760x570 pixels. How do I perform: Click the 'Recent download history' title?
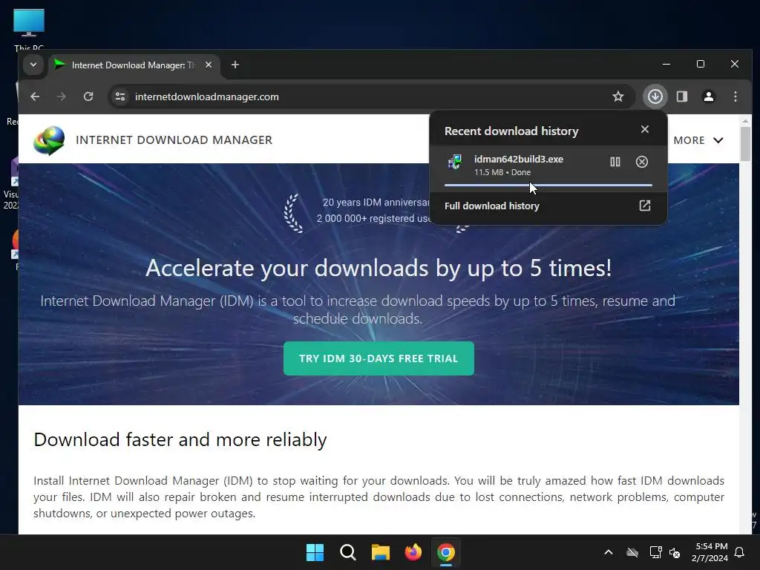(x=511, y=131)
